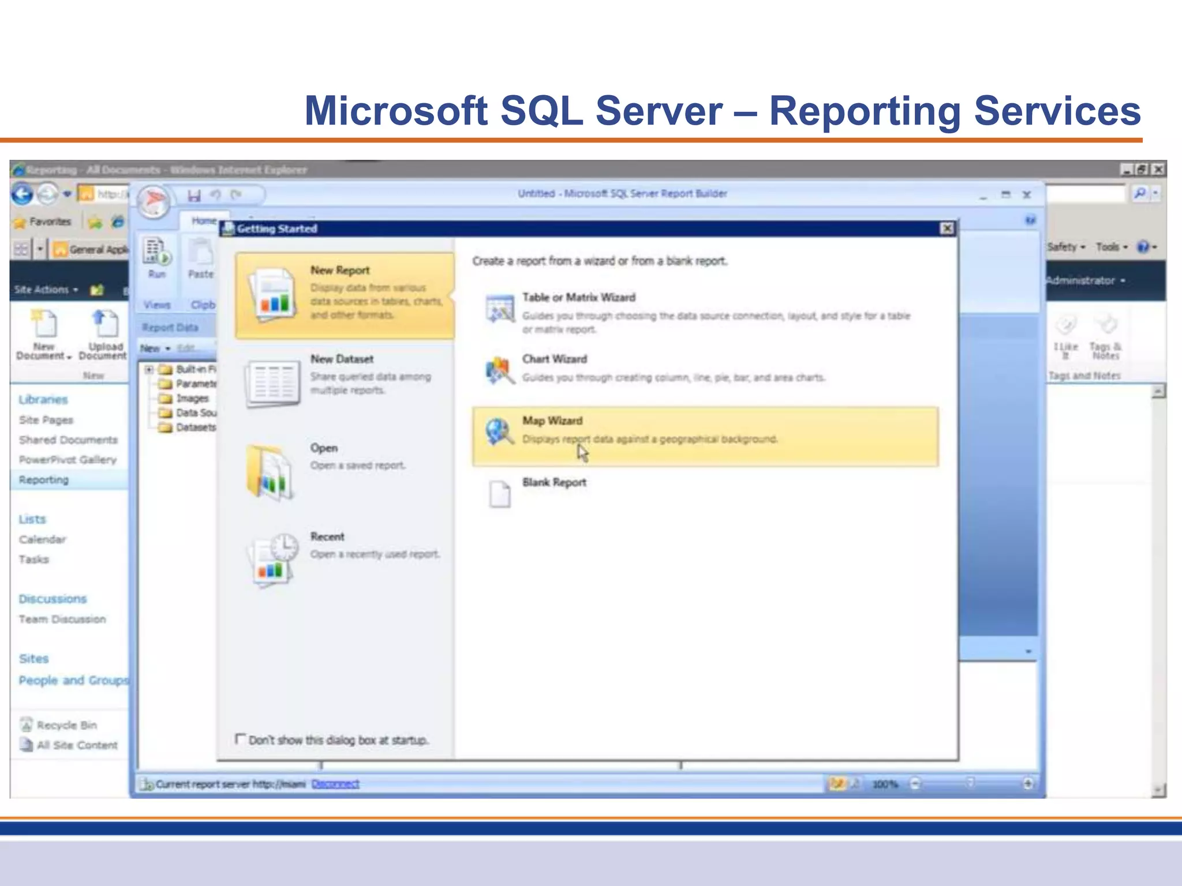
Task: Select the Images folder in tree
Action: 184,398
